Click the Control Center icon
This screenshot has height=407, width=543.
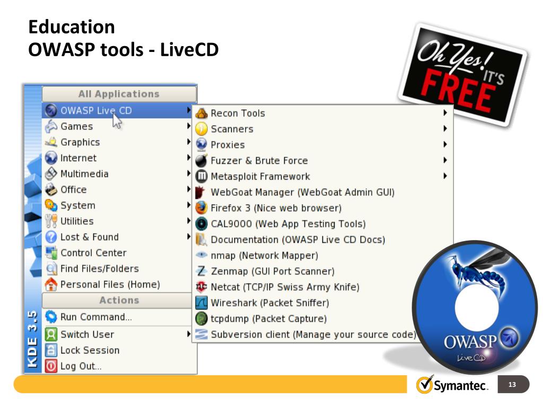tap(51, 253)
